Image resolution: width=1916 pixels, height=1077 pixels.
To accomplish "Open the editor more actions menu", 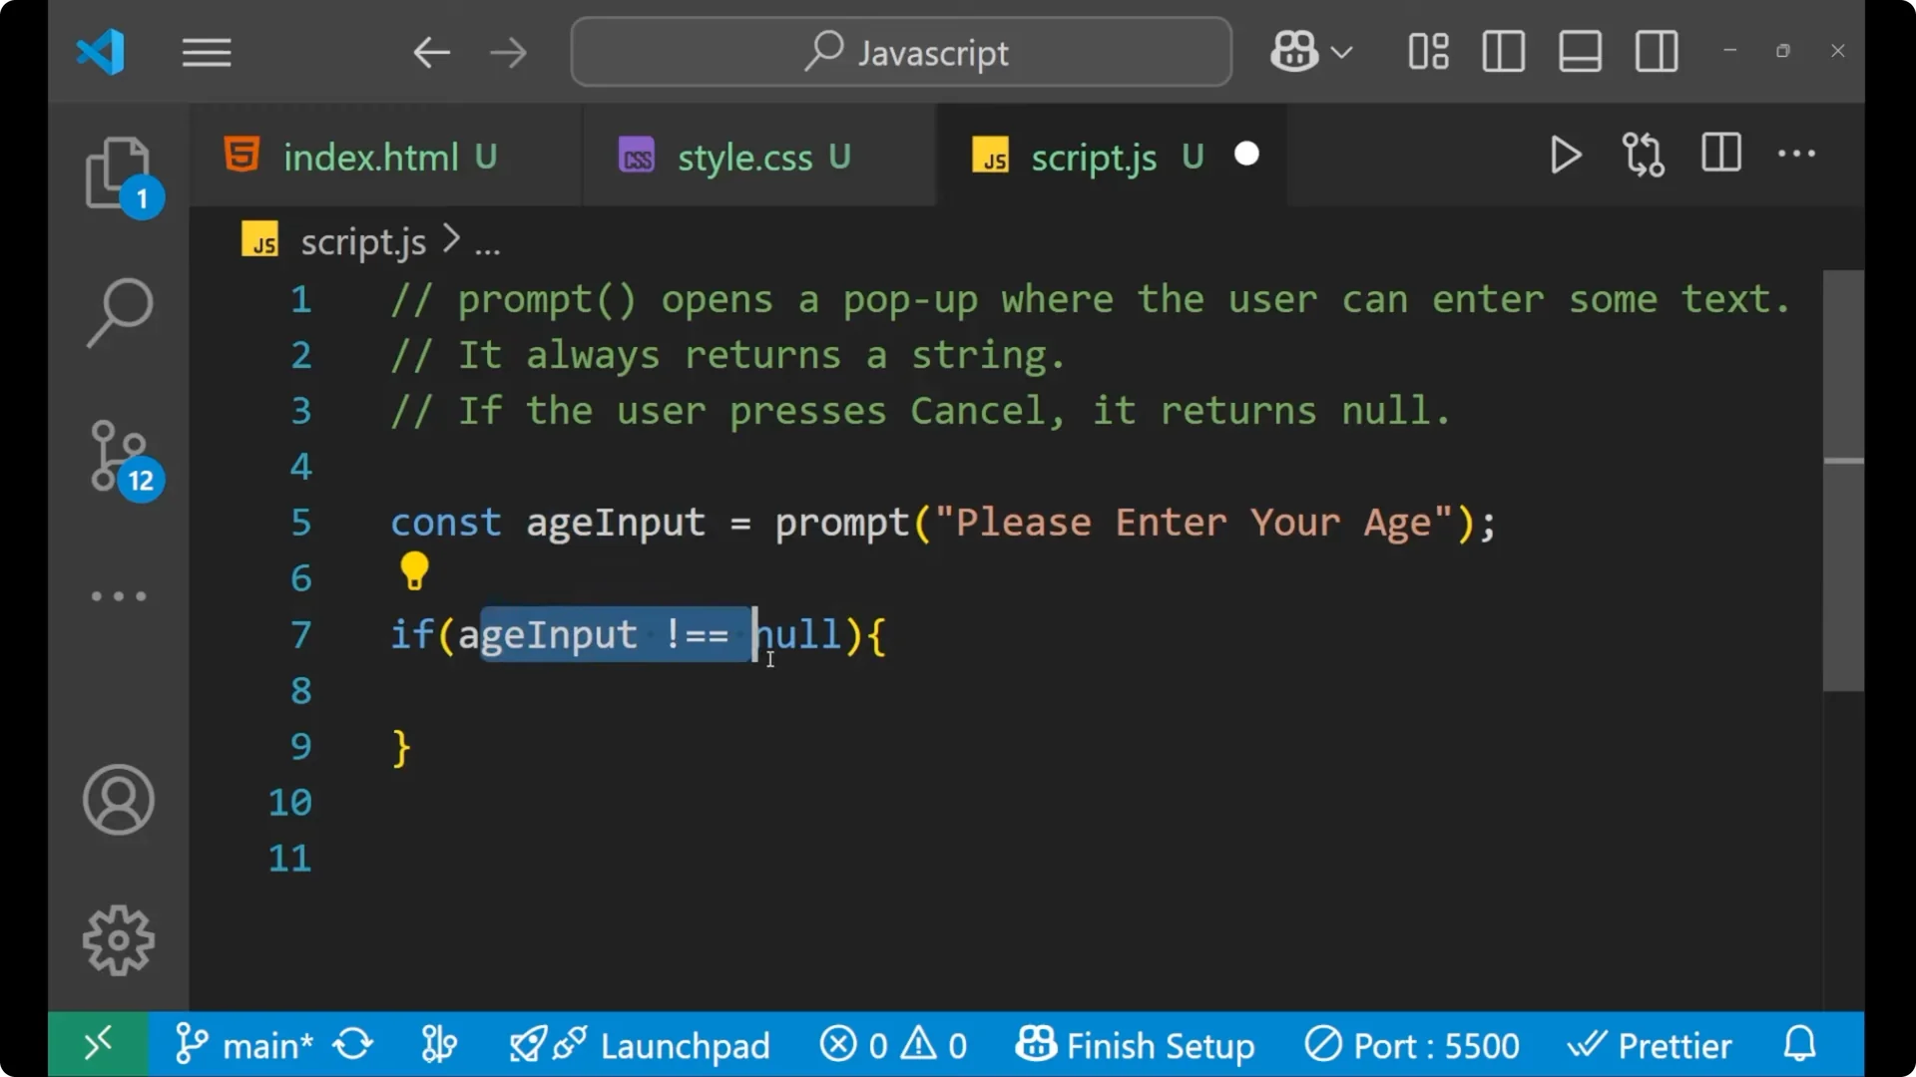I will point(1796,155).
